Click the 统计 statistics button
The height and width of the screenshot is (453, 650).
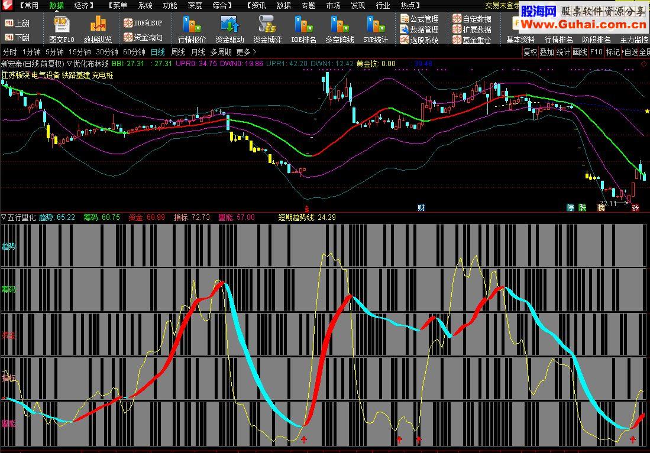(x=564, y=52)
